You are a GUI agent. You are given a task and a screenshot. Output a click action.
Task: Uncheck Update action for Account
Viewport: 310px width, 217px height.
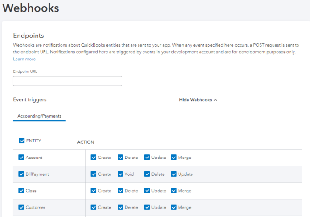147,158
